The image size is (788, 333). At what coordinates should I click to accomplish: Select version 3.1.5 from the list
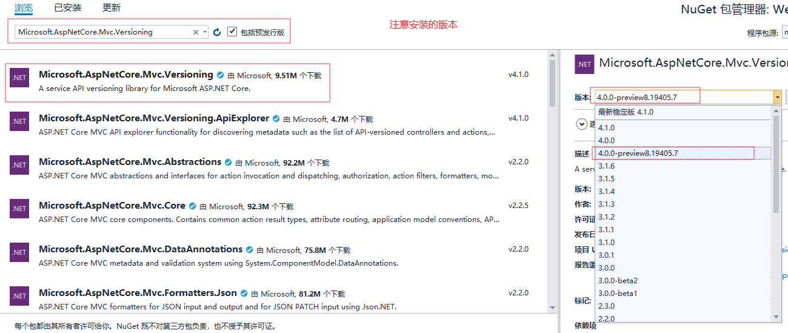coord(683,179)
